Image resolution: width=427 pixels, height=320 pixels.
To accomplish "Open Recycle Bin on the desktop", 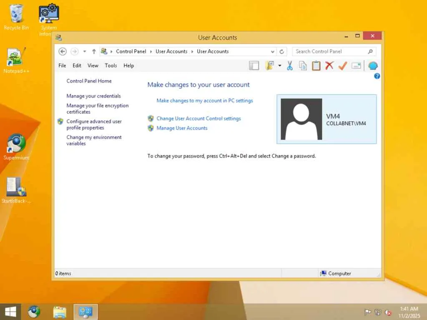I will coord(16,17).
